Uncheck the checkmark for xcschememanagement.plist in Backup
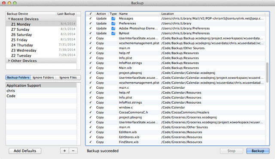275x159 pixels. 91,43
